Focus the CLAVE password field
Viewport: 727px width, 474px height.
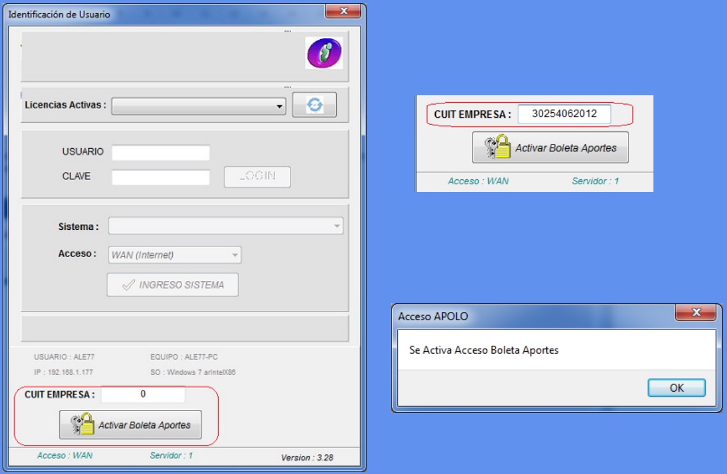point(161,178)
